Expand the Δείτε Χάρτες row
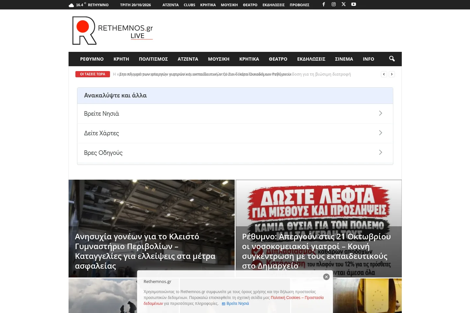The height and width of the screenshot is (313, 470). tap(235, 133)
